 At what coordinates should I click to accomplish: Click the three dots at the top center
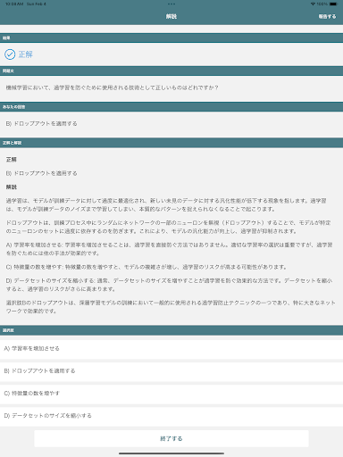[x=171, y=4]
